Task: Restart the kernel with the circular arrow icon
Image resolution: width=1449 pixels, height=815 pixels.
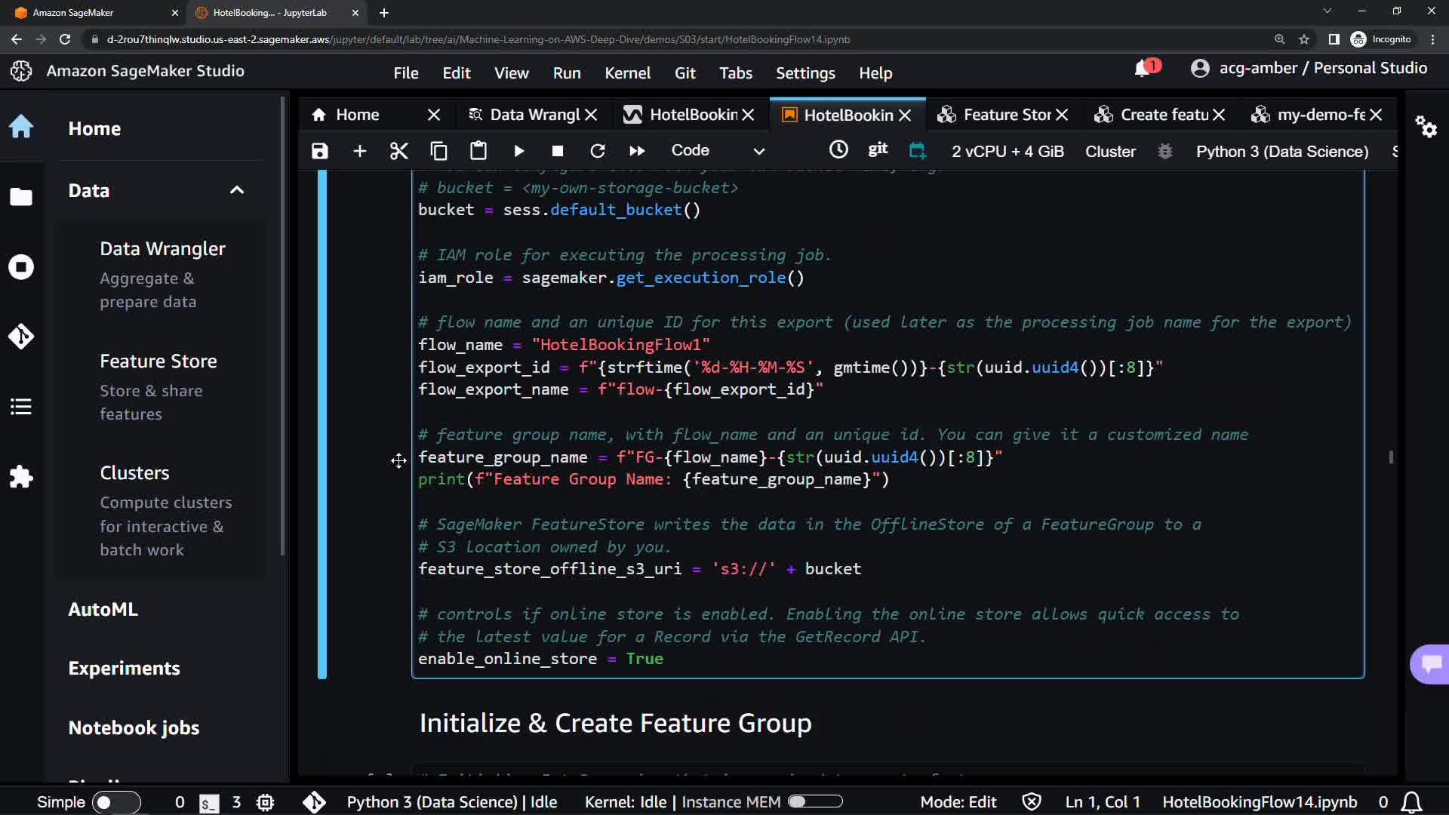Action: click(x=598, y=151)
